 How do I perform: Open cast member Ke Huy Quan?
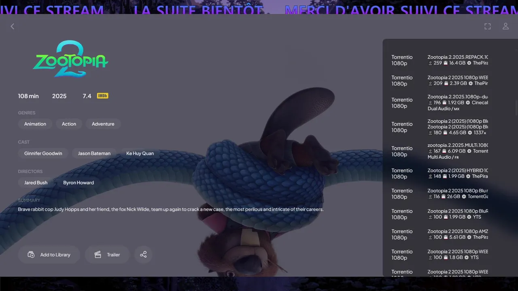[140, 154]
